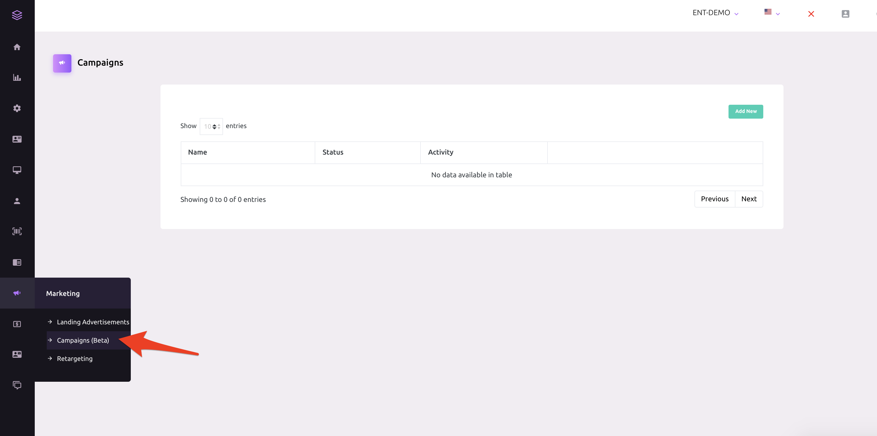Select Campaigns (Beta) menu item

click(88, 340)
